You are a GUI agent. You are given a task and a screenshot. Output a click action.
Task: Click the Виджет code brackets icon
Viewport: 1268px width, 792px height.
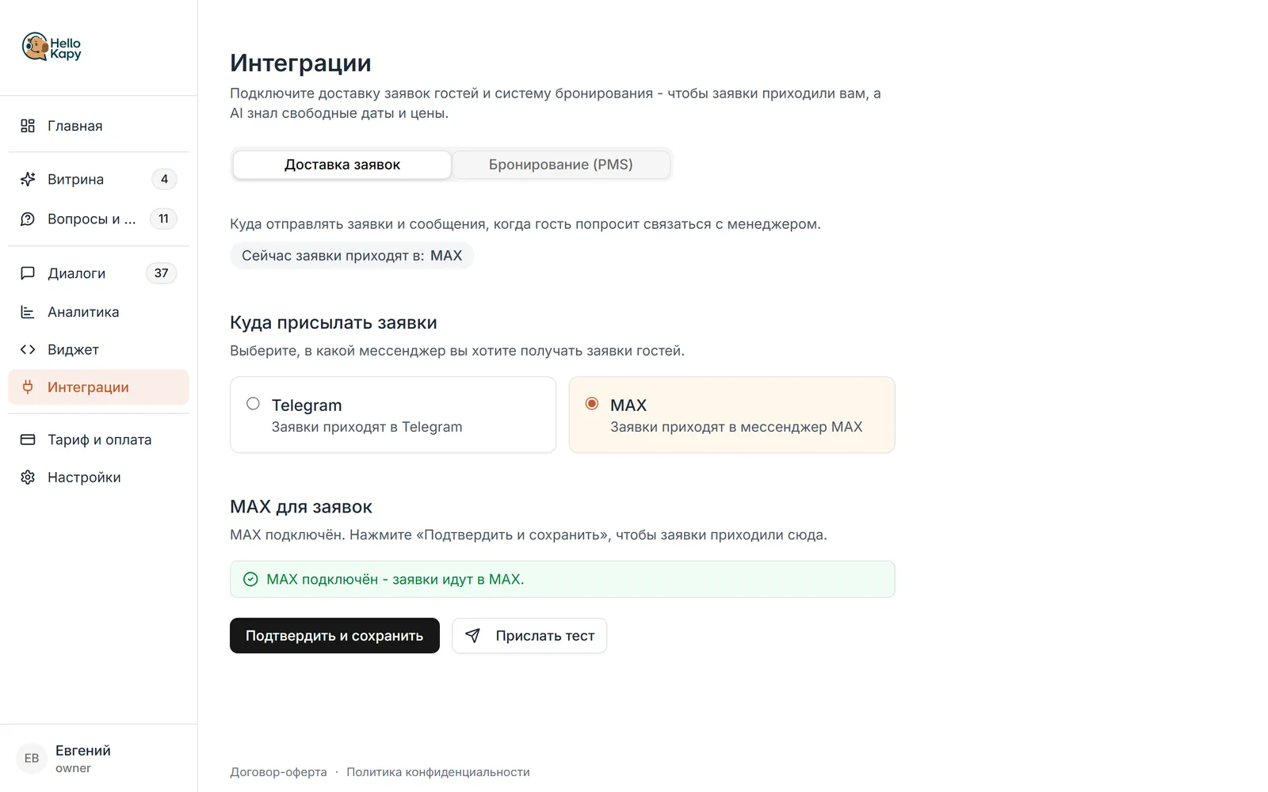tap(28, 349)
